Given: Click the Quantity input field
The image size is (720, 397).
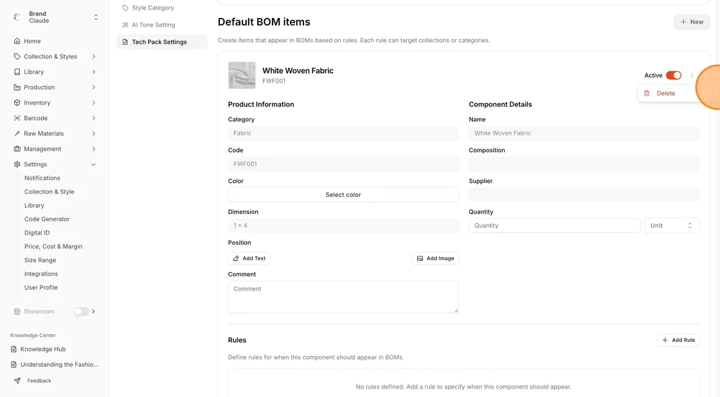Looking at the screenshot, I should point(554,225).
